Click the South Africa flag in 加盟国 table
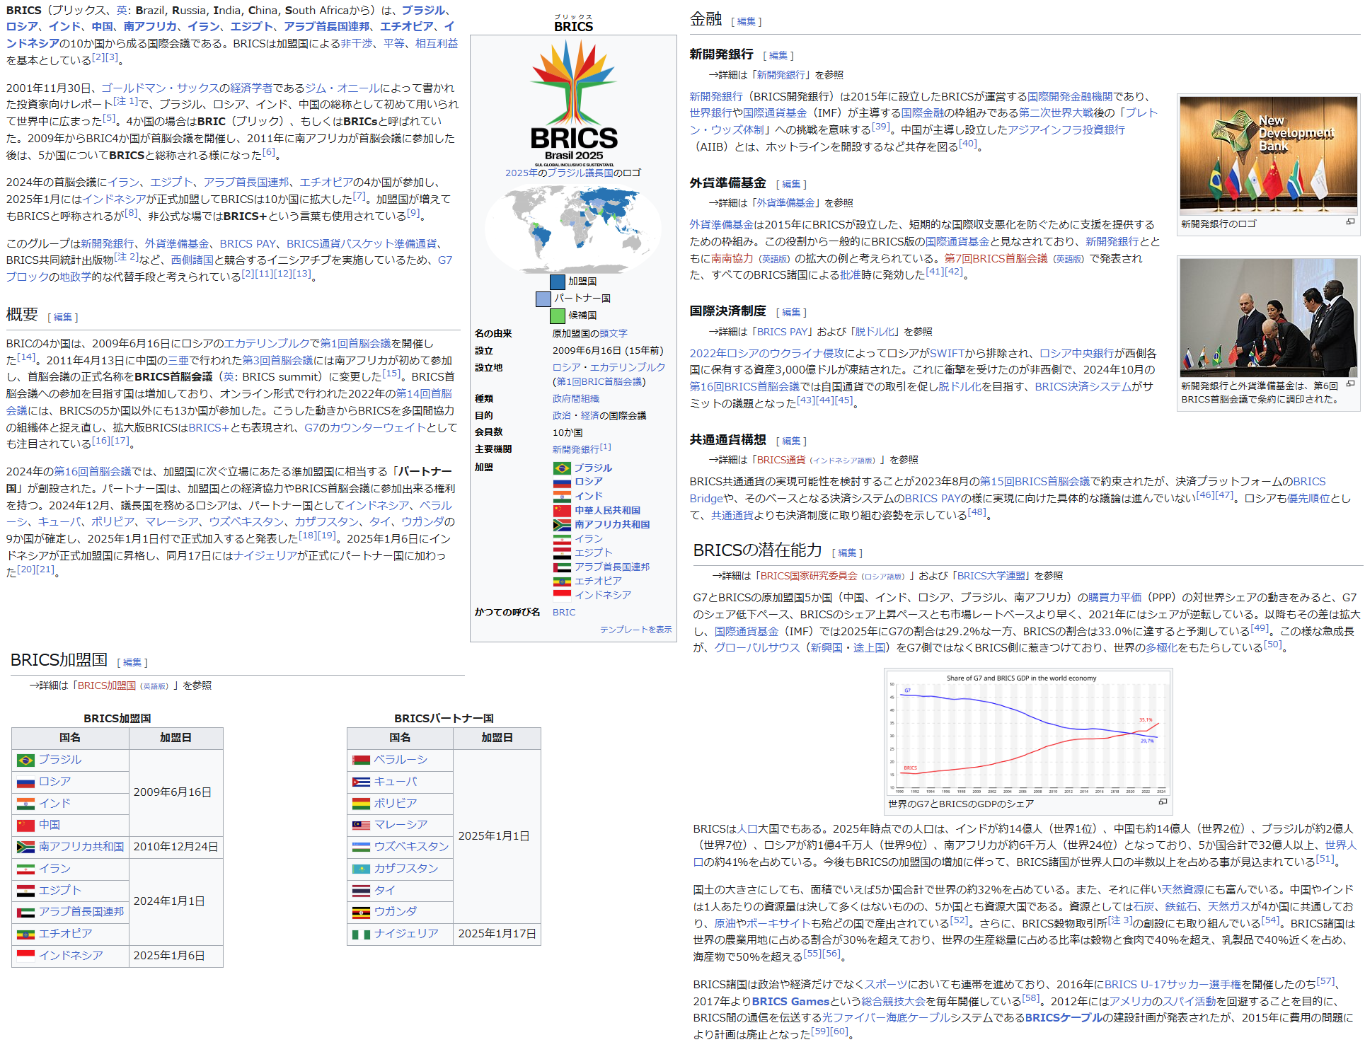This screenshot has width=1365, height=1047. click(x=26, y=848)
